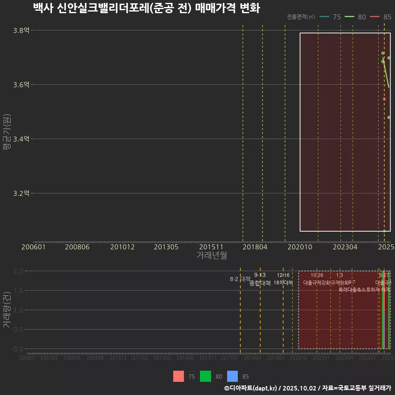Toggle the 85 series in bottom legend
Screen dimensions: 395x395
(x=238, y=376)
